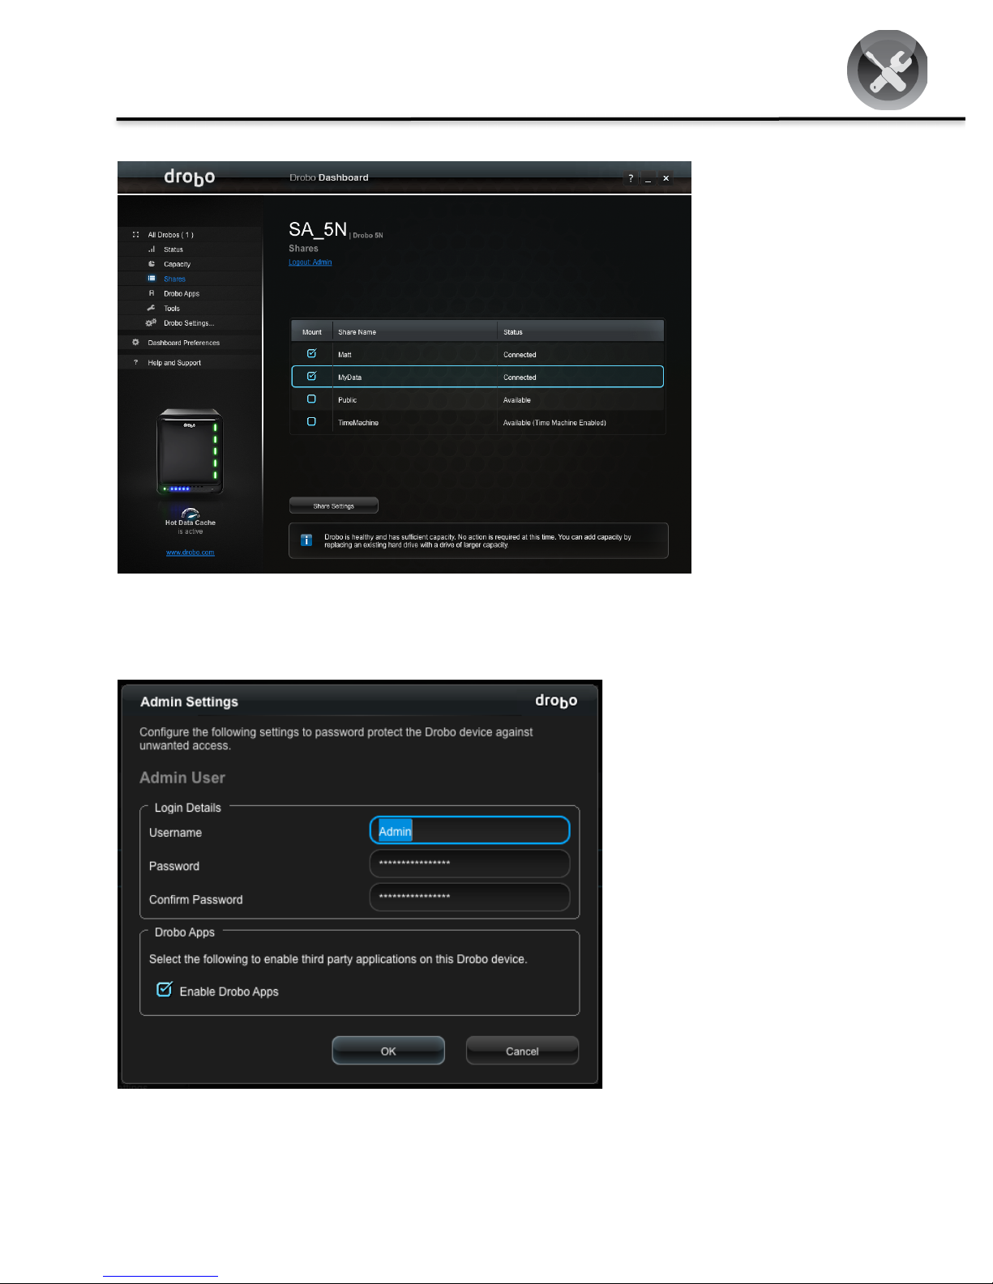Open Drobo Apps in the sidebar
This screenshot has height=1284, width=993.
coord(182,293)
